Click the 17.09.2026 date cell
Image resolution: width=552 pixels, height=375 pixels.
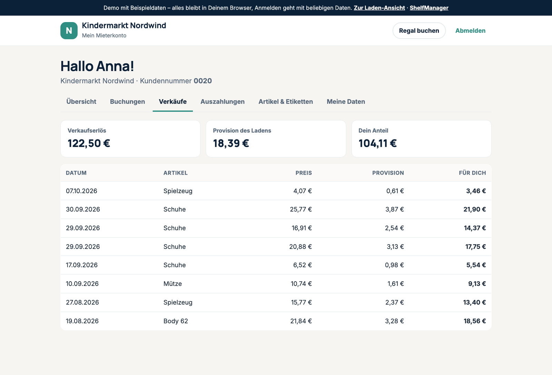82,265
